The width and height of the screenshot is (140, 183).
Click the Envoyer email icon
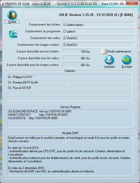[x=127, y=60]
